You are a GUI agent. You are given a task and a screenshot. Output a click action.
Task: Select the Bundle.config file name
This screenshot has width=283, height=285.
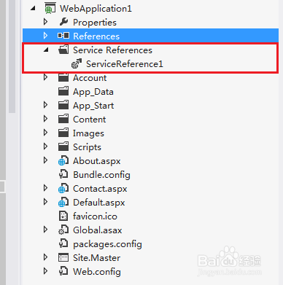coord(101,175)
